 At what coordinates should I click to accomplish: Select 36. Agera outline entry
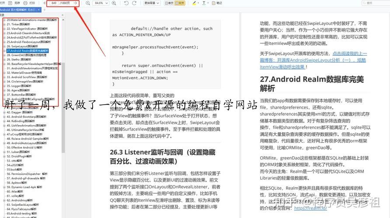pos(18,91)
